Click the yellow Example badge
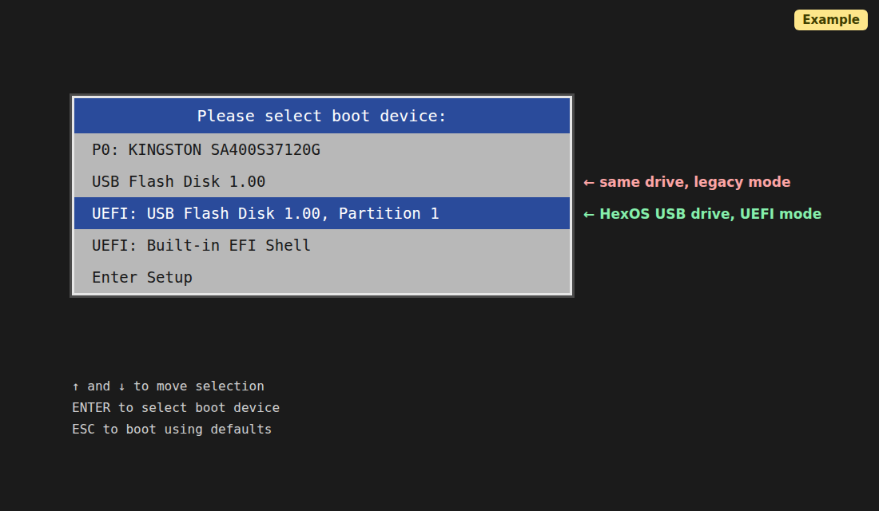This screenshot has height=511, width=879. pyautogui.click(x=831, y=20)
